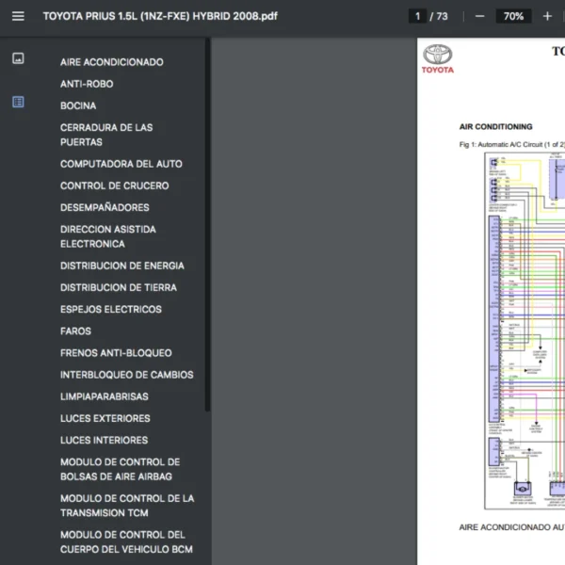Toggle the sidebar with the hamburger menu icon
Viewport: 565px width, 565px height.
[18, 16]
